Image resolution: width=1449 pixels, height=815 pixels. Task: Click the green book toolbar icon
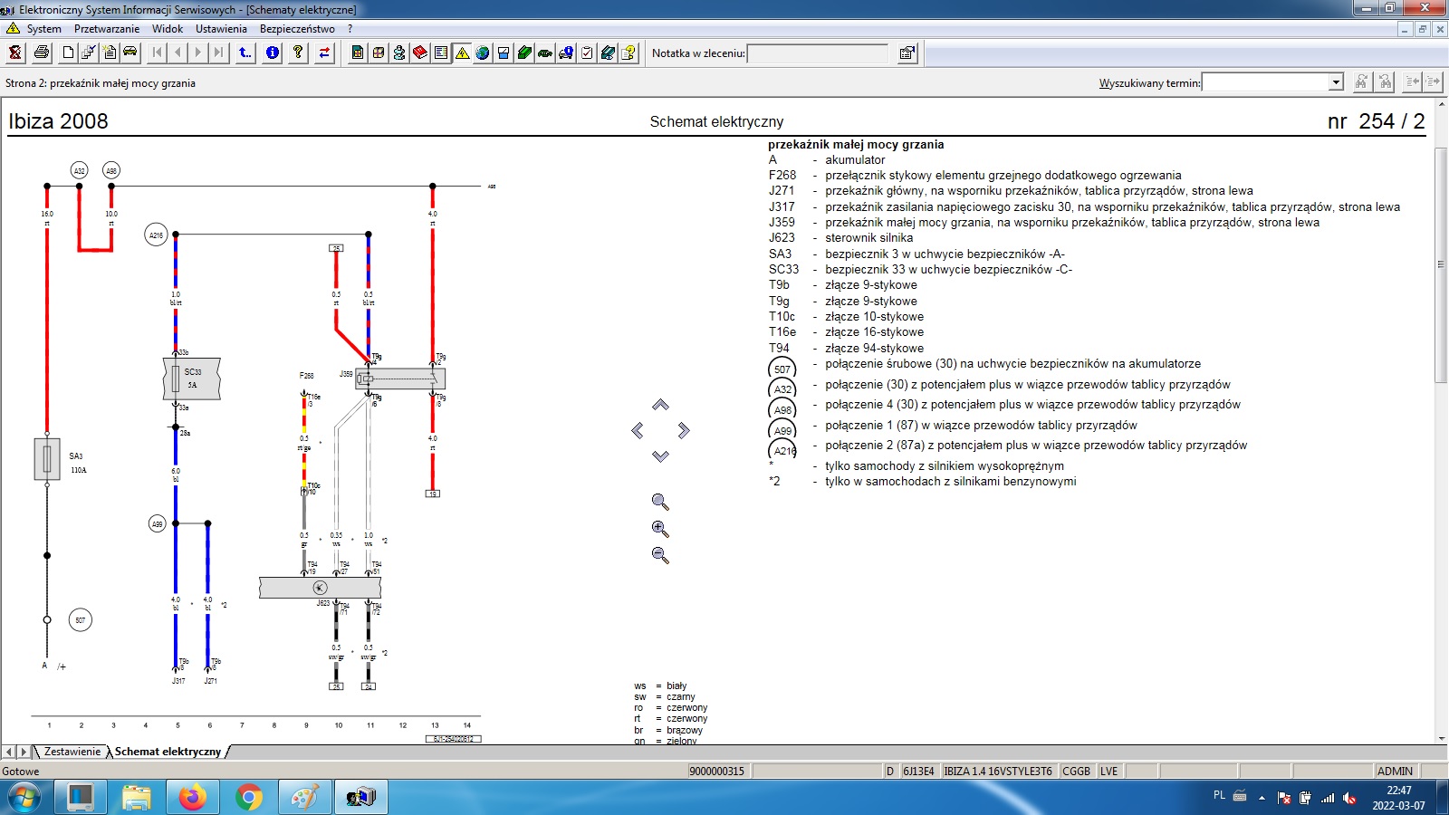click(x=524, y=53)
